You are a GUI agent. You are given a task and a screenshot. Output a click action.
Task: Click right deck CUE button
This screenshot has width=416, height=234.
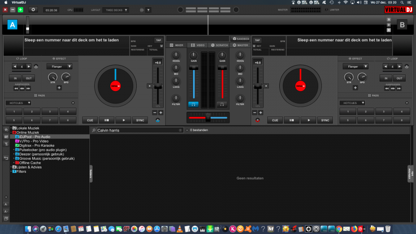(275, 120)
